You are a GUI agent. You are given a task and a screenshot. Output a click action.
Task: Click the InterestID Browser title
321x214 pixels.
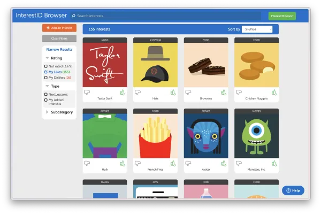[41, 16]
